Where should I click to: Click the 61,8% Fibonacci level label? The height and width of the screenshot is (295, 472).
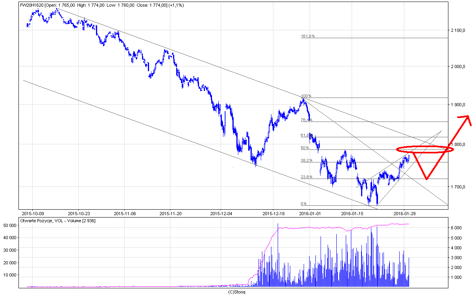pyautogui.click(x=307, y=135)
